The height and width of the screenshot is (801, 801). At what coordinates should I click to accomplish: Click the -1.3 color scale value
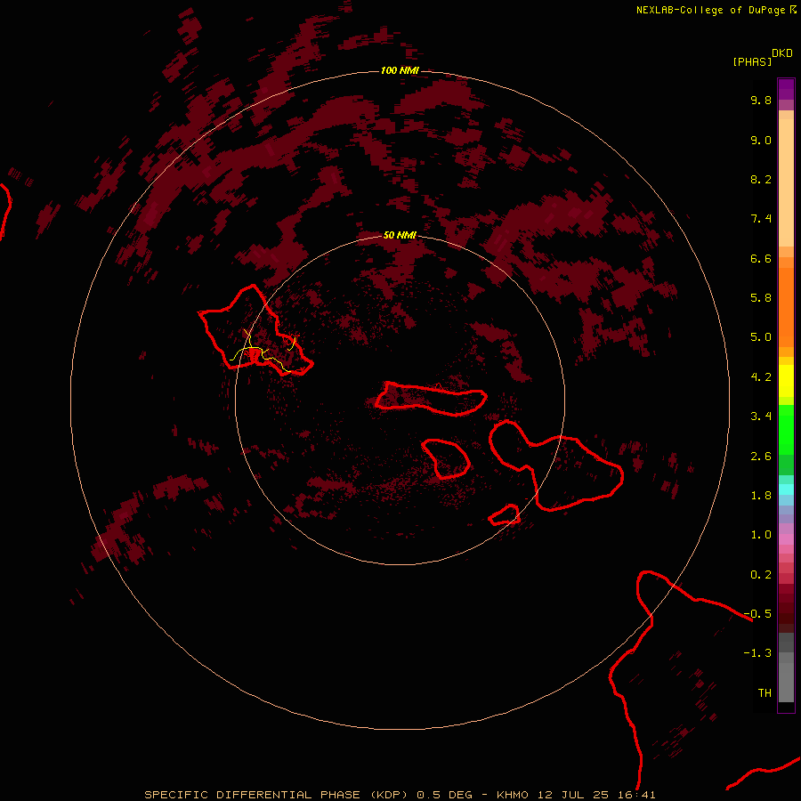click(757, 653)
